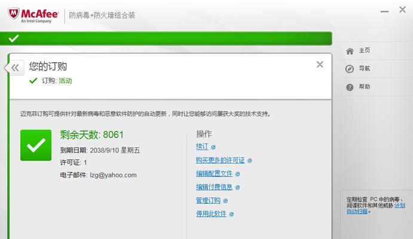This screenshot has height=239, width=413.
Task: Select the 许可证: 1 text
Action: pos(74,163)
